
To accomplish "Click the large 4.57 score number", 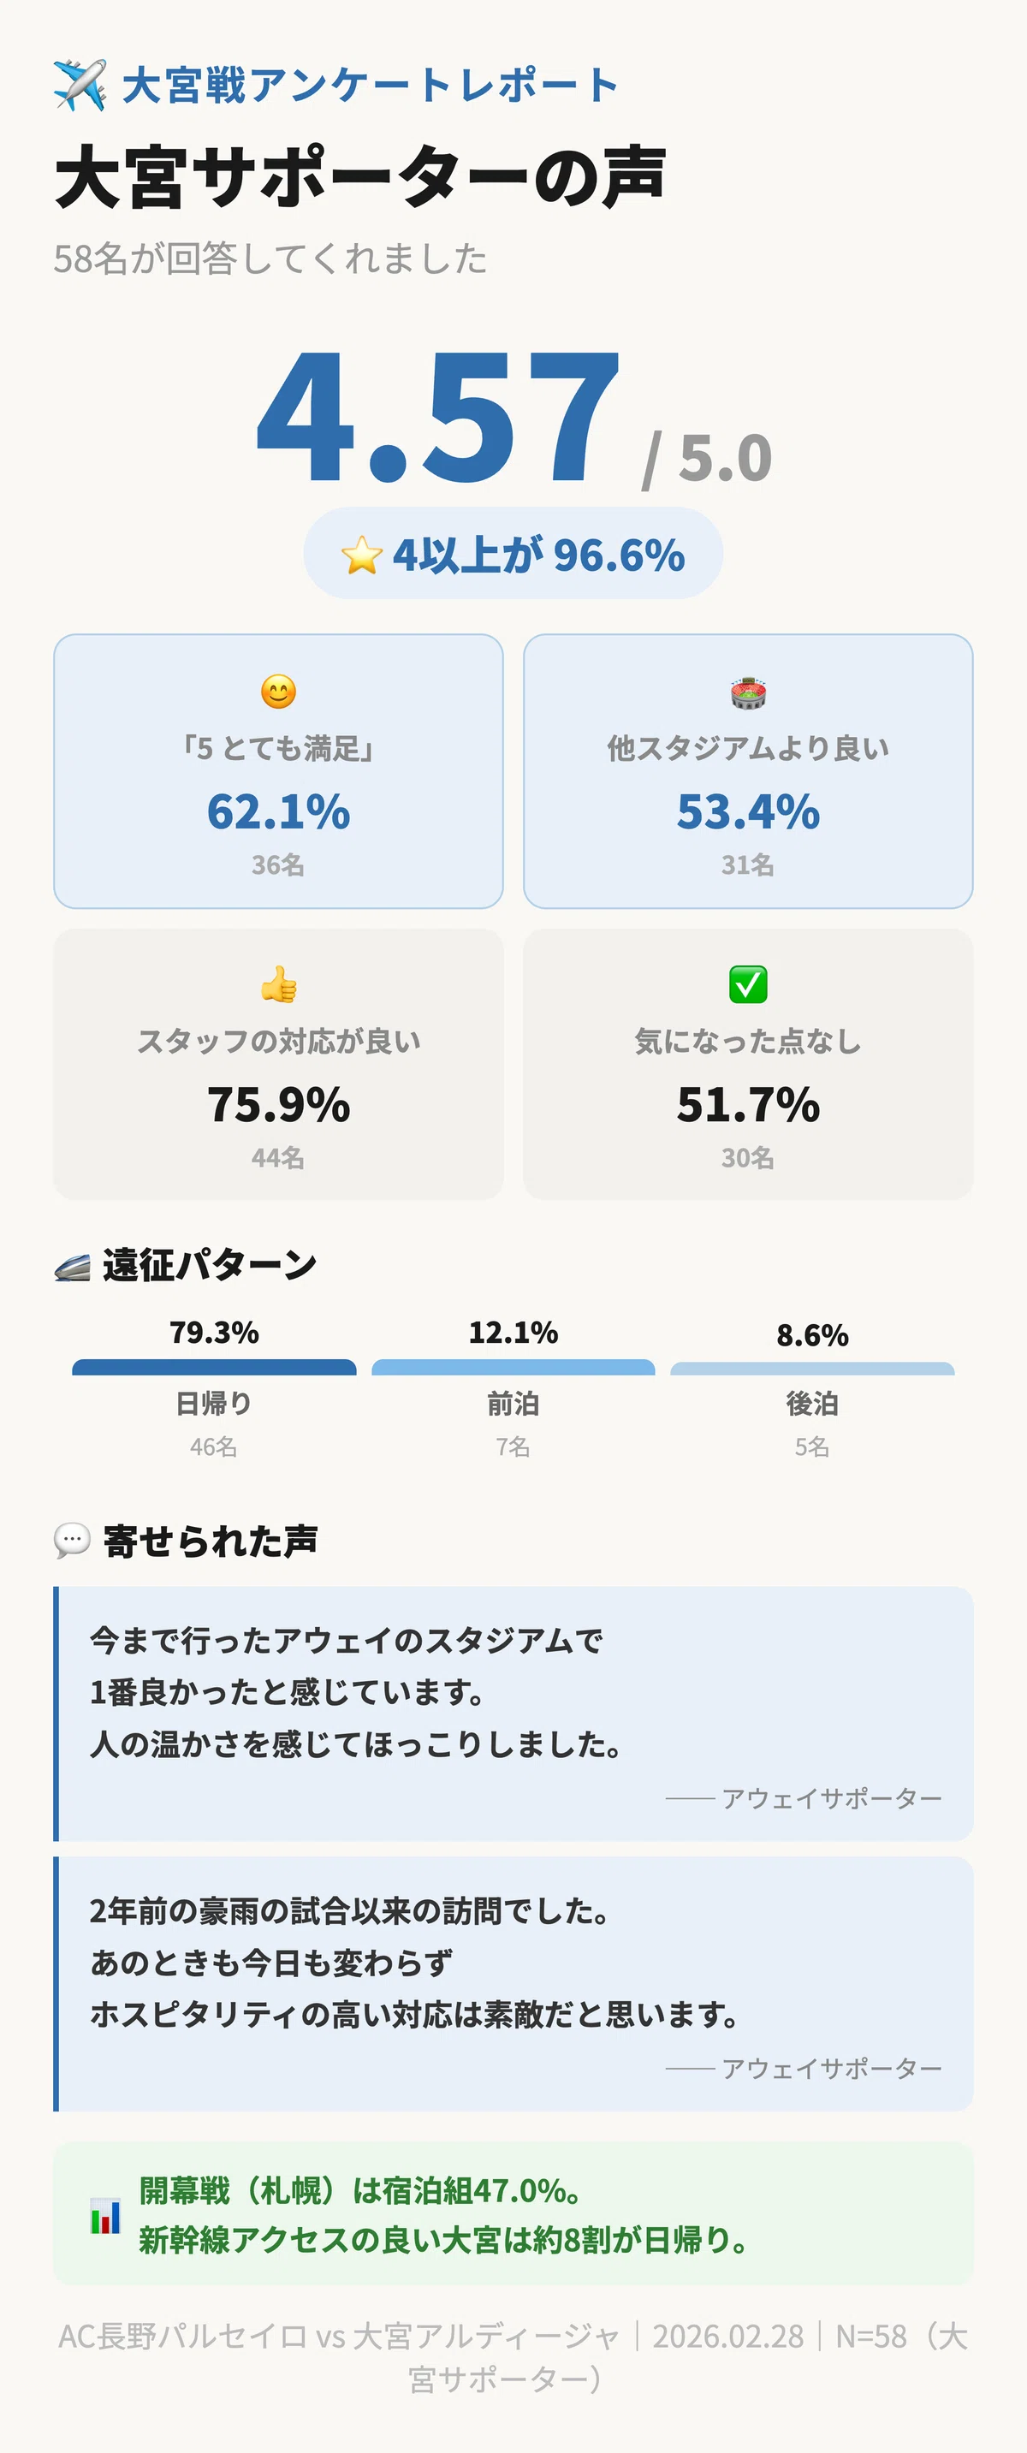I will coord(438,416).
